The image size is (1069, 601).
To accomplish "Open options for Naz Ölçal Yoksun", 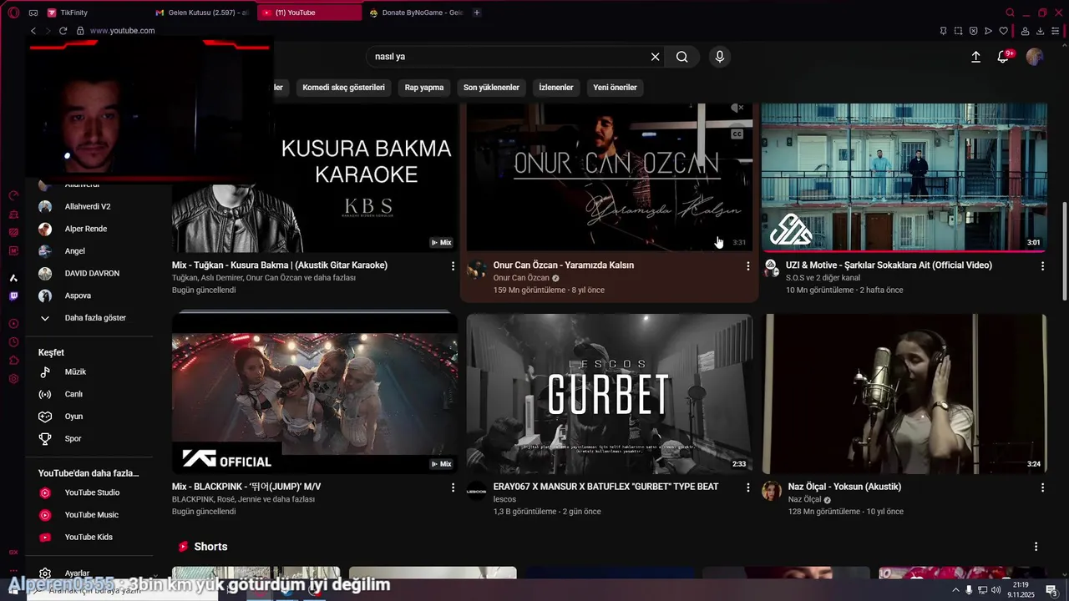I will (1042, 487).
